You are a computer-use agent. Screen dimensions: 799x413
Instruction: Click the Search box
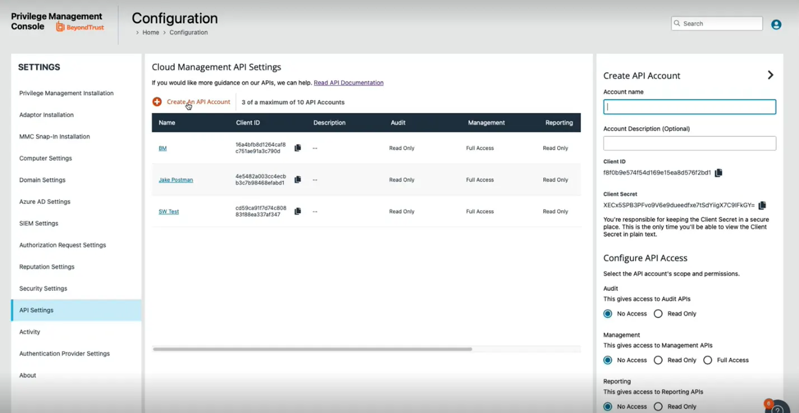(x=717, y=23)
